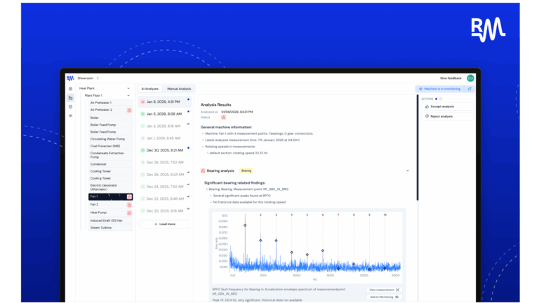Click the green status icon of Dec 30 analysis
This screenshot has width=539, height=303.
click(142, 150)
